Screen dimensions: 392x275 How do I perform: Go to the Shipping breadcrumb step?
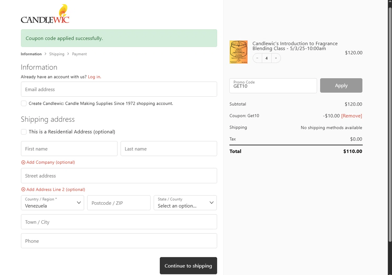pos(57,54)
